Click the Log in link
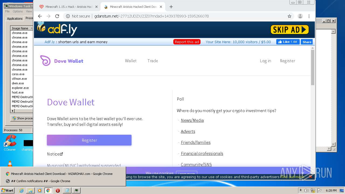The width and height of the screenshot is (345, 194). [x=265, y=61]
